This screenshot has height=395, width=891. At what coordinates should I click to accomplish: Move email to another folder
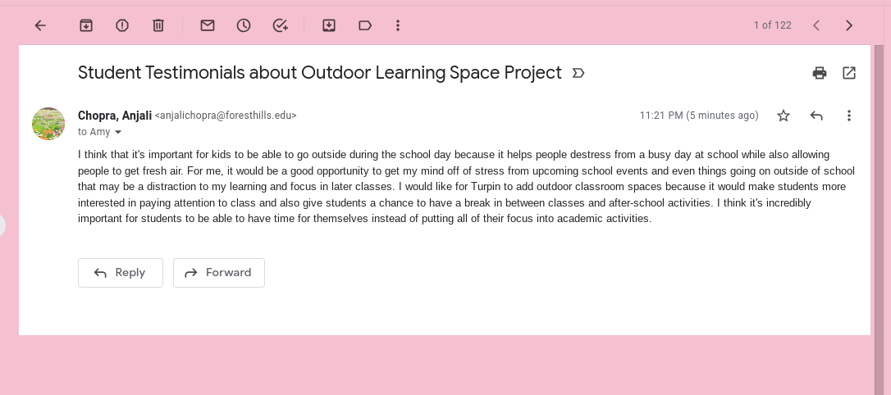coord(329,25)
